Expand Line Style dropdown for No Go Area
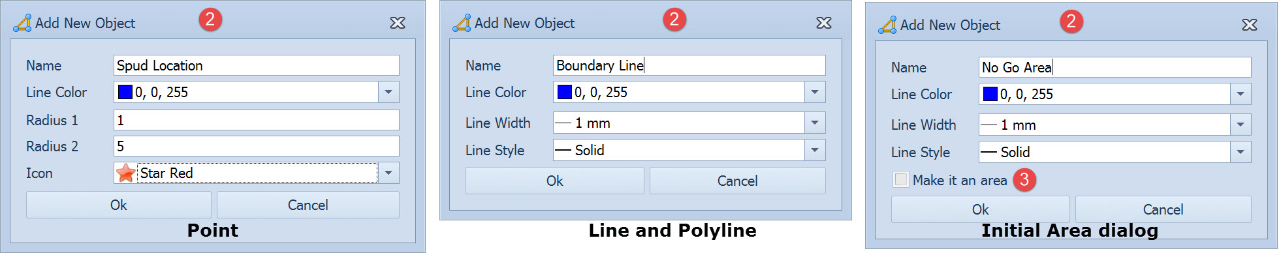This screenshot has height=253, width=1281. point(1241,152)
